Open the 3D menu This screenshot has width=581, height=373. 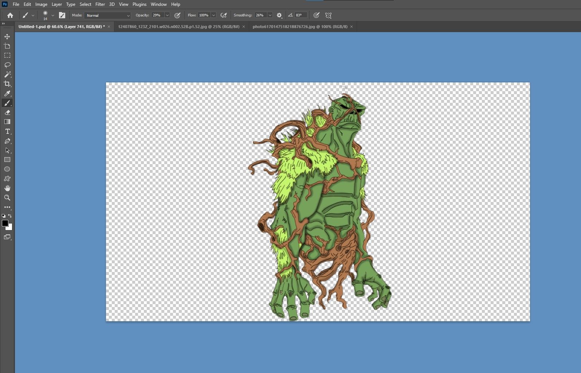(x=112, y=4)
